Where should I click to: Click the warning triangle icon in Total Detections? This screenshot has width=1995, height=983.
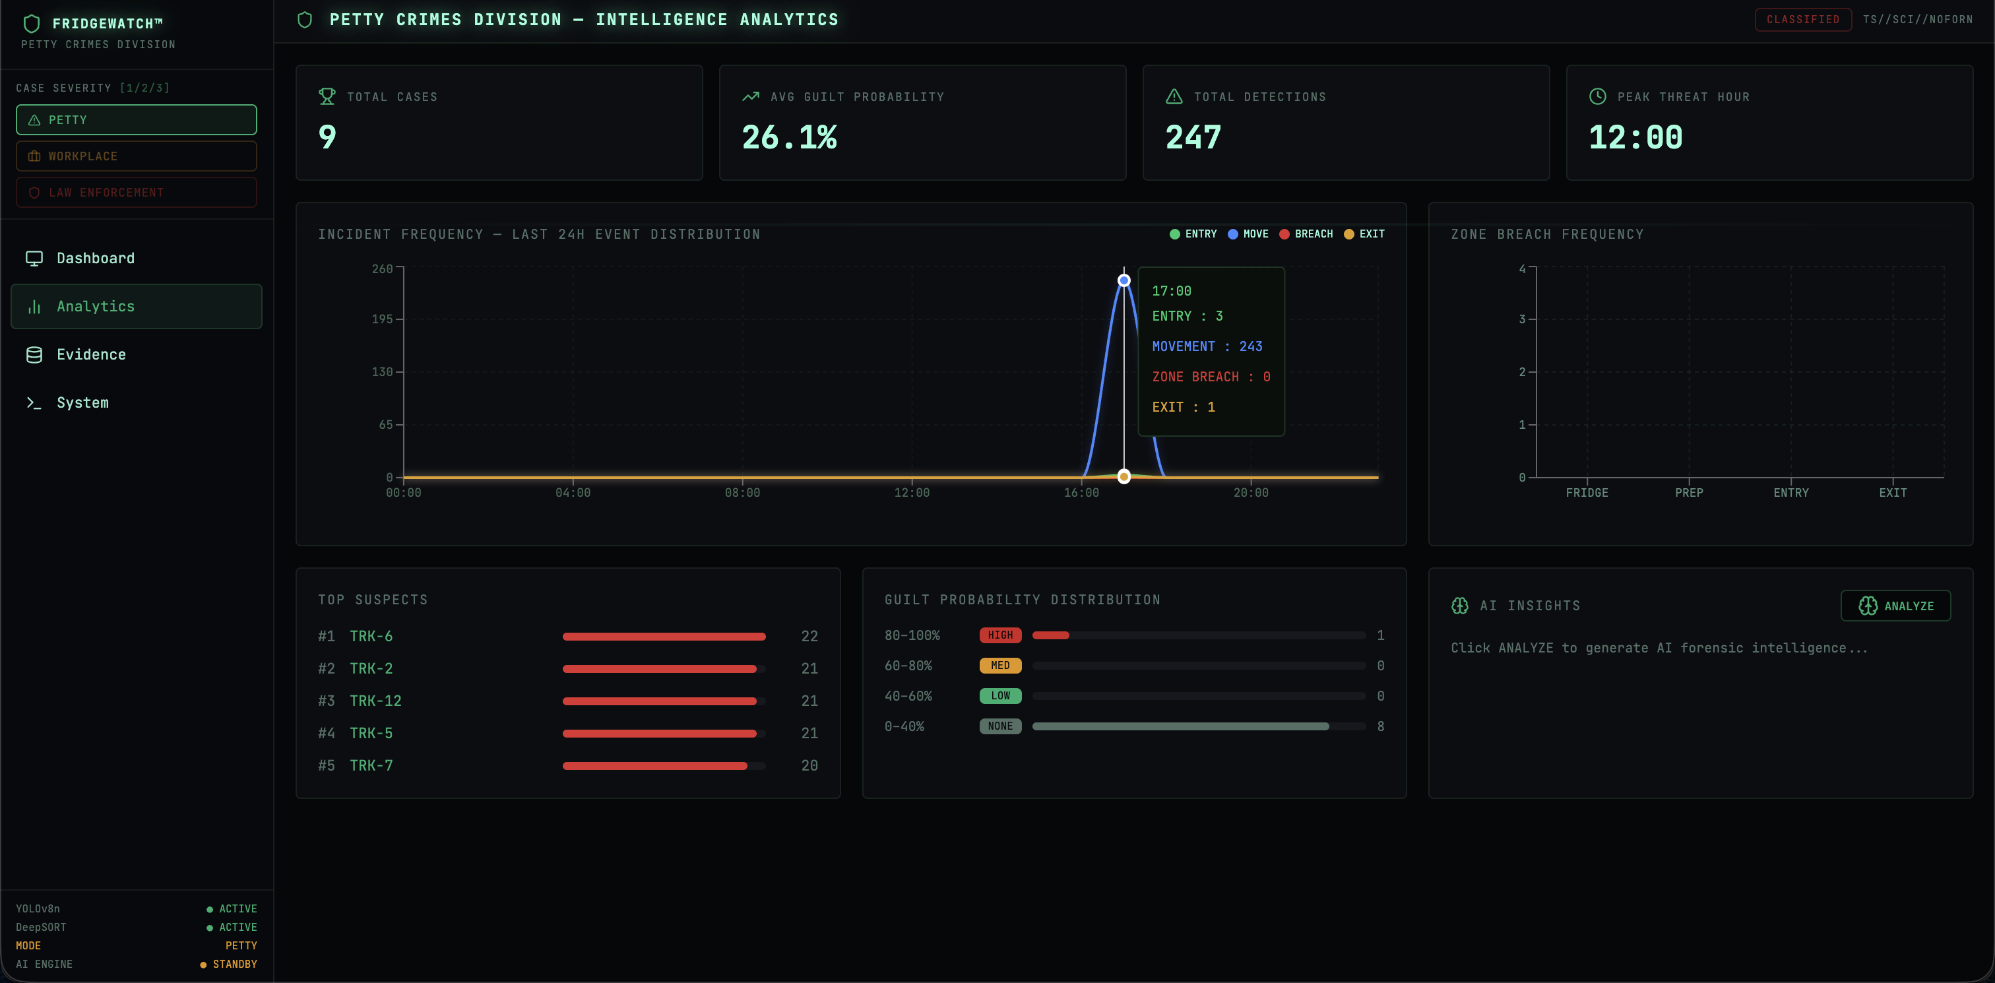[1174, 96]
